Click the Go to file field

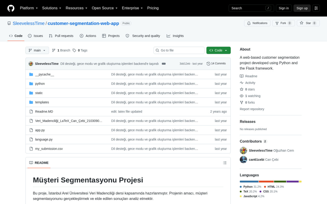coord(179,50)
